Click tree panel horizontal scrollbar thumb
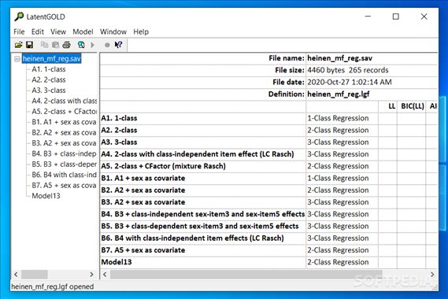 tap(35, 275)
